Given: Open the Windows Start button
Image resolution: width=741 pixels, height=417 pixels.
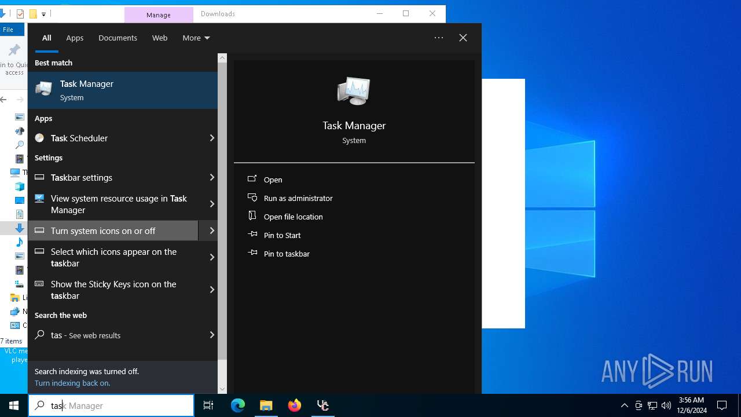Looking at the screenshot, I should point(14,405).
